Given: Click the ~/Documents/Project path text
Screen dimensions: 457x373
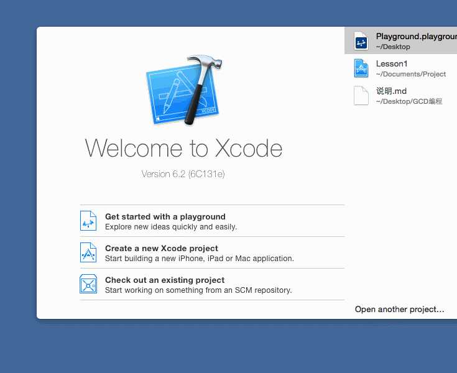Looking at the screenshot, I should [410, 74].
